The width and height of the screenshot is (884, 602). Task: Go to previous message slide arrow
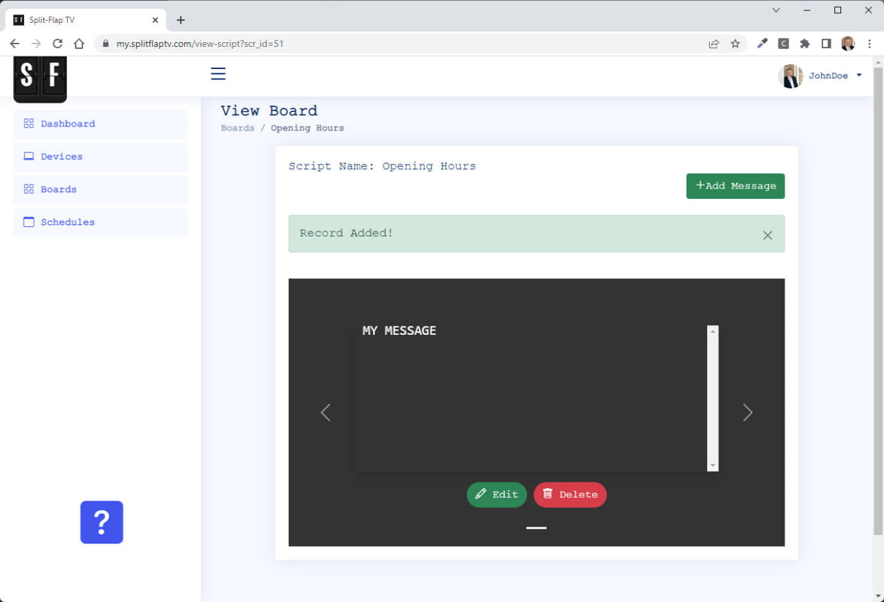coord(325,413)
